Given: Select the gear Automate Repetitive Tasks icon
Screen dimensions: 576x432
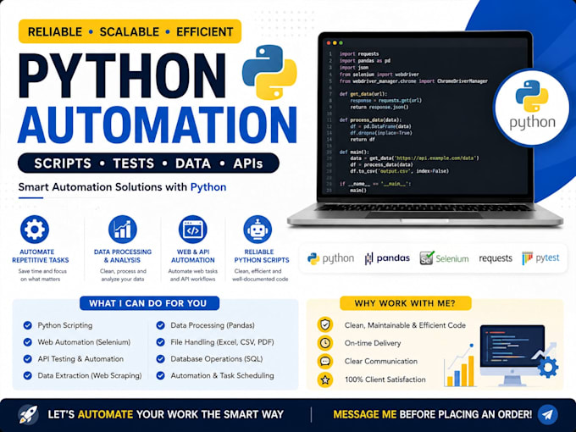Looking at the screenshot, I should (35, 230).
